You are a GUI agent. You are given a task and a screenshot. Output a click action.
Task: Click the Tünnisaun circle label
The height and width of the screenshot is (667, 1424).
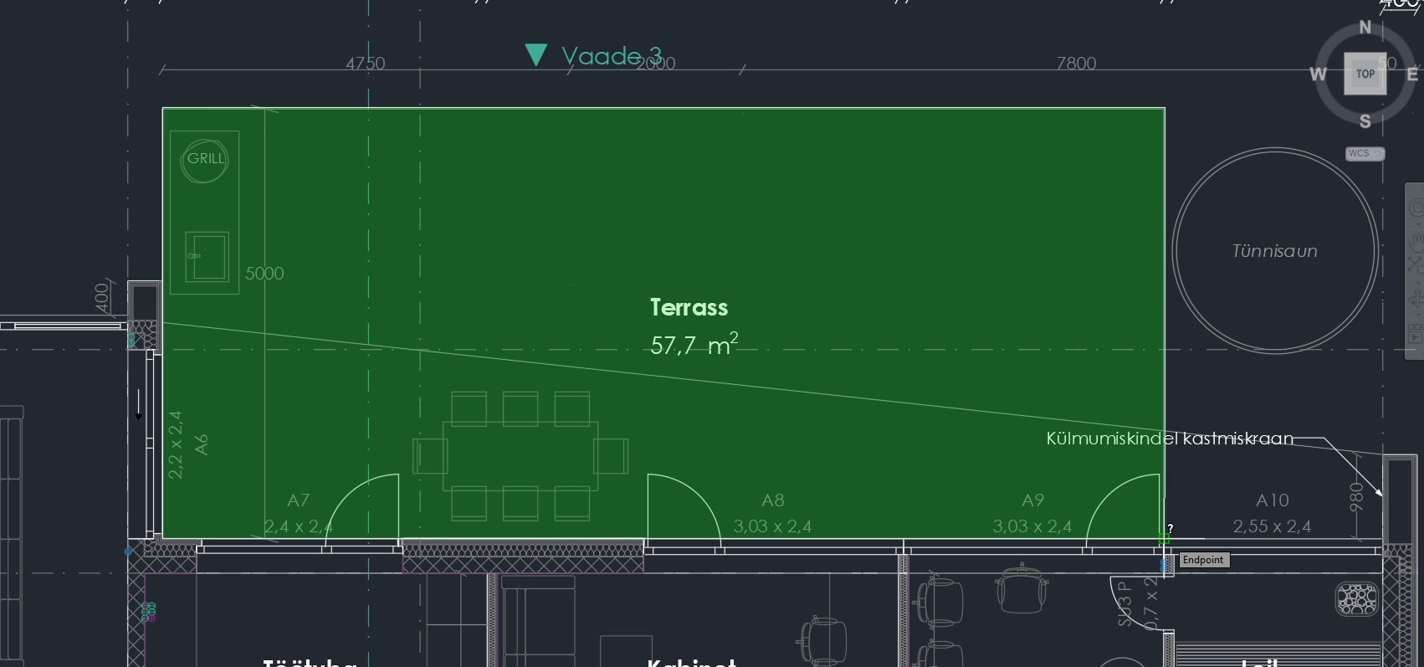1274,251
